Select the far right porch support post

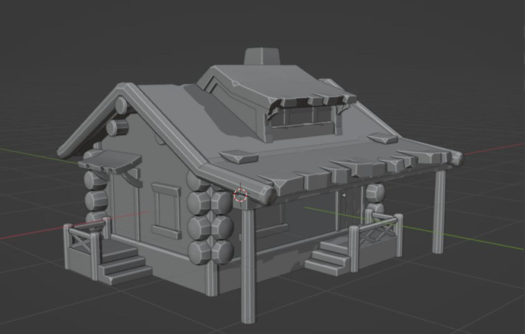tap(439, 212)
